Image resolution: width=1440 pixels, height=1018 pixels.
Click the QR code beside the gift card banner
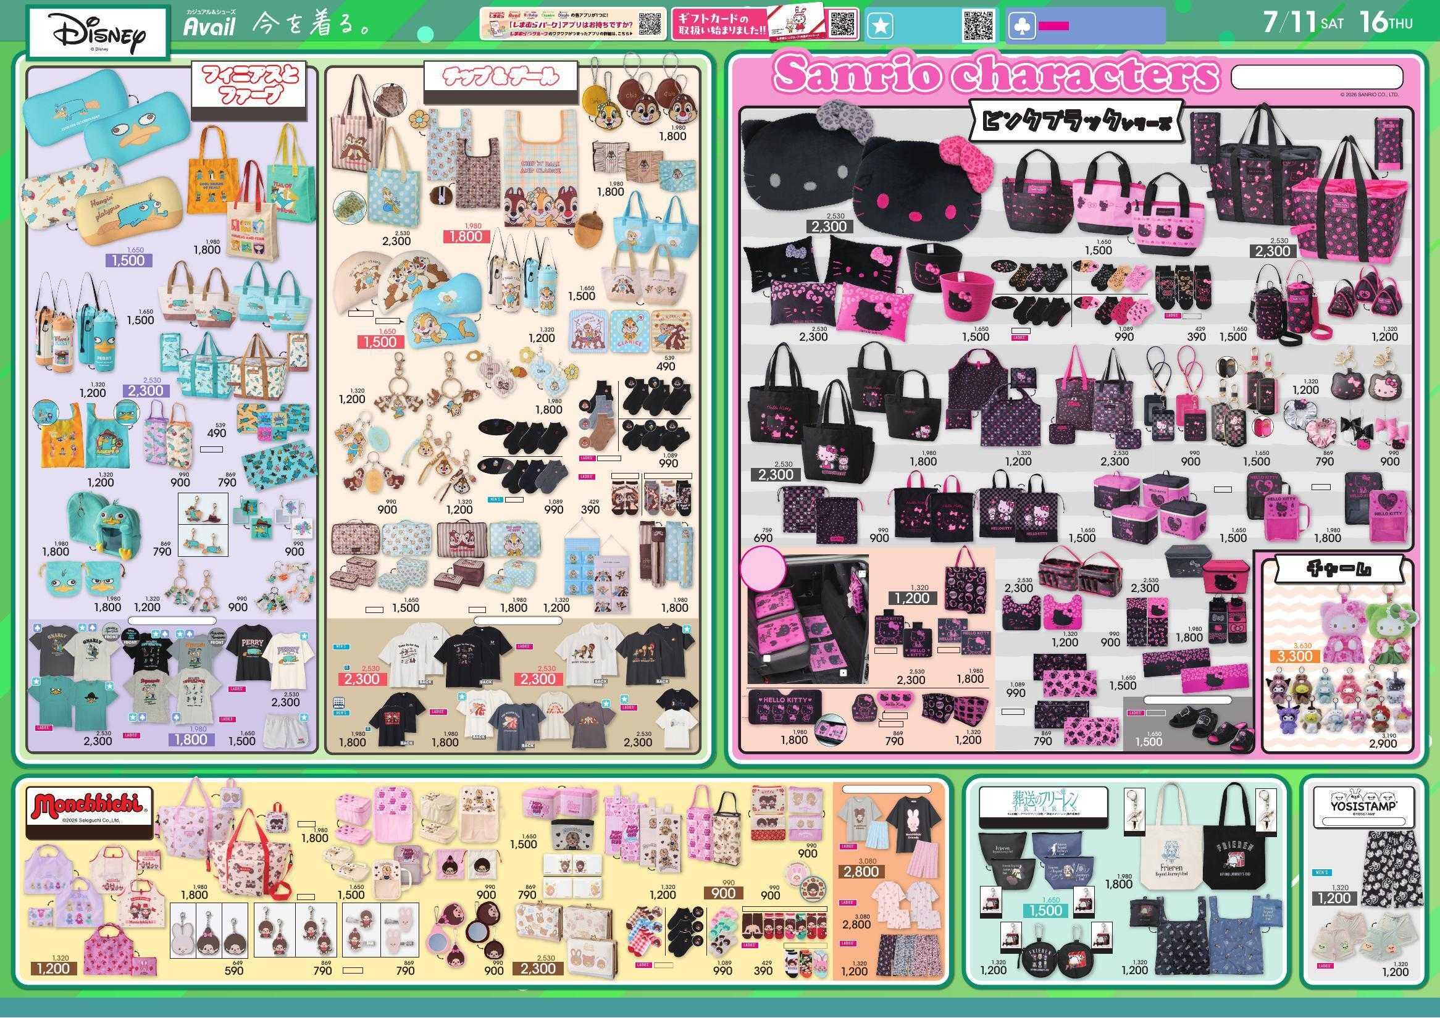point(843,24)
